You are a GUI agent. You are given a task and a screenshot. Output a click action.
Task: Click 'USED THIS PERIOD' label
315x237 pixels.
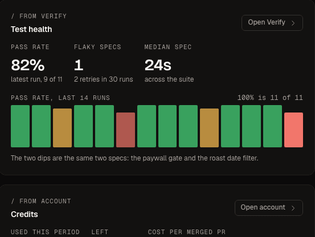point(45,232)
